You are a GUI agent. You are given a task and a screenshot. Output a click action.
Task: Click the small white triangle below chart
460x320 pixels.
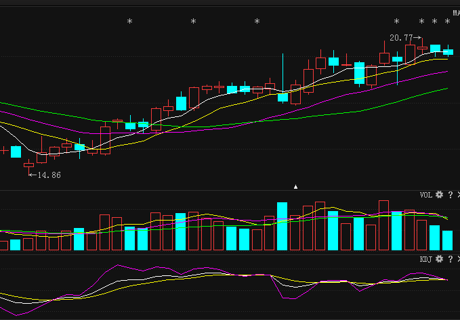pos(295,185)
